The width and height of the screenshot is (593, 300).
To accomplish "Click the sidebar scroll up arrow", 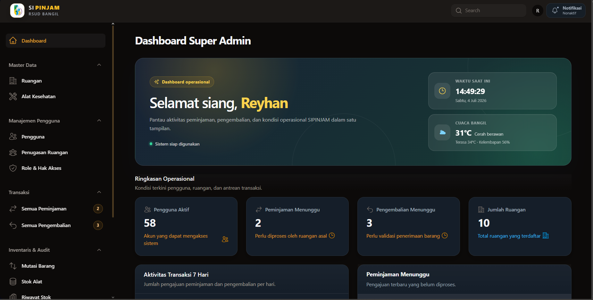I will pyautogui.click(x=113, y=24).
